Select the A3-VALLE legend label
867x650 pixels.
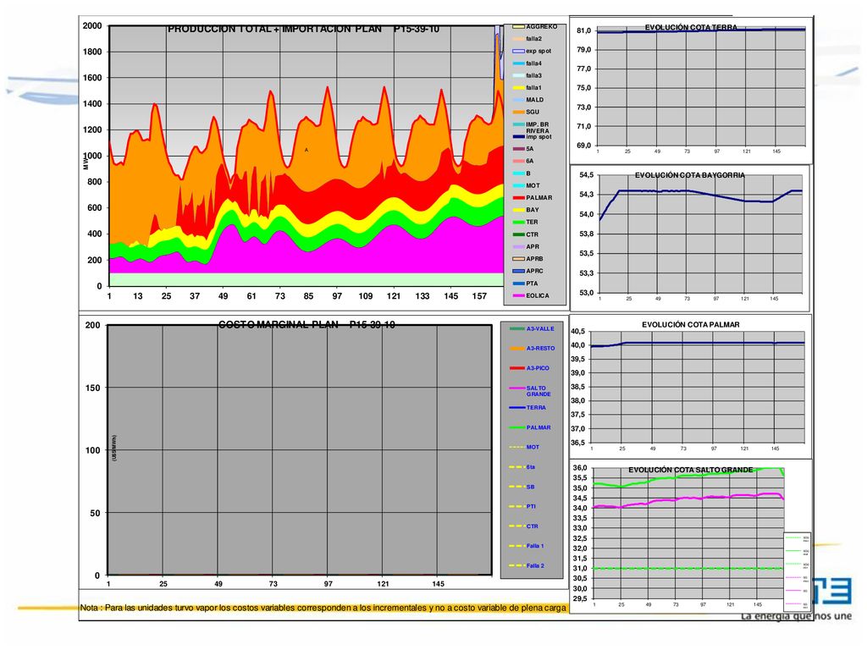(540, 329)
